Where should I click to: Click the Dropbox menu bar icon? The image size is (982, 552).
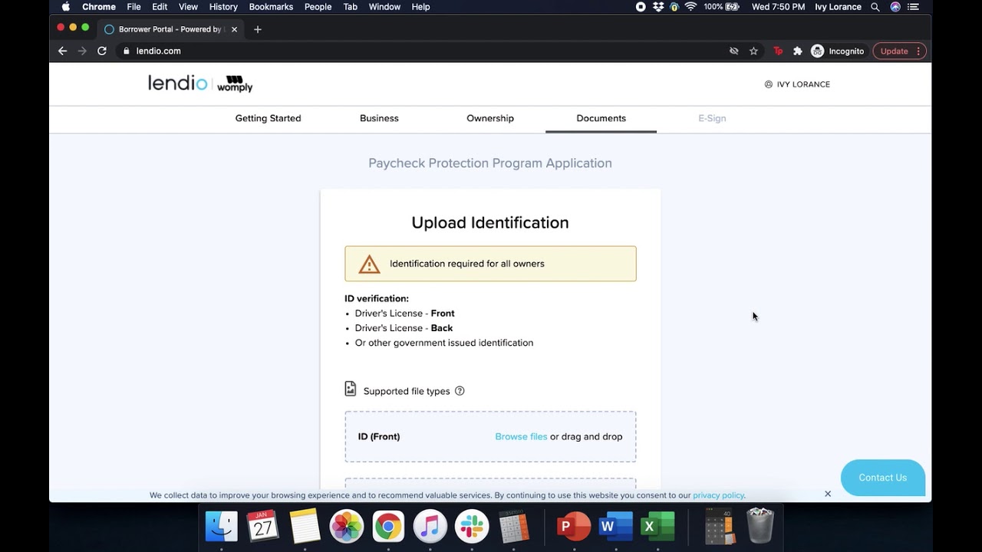(657, 7)
